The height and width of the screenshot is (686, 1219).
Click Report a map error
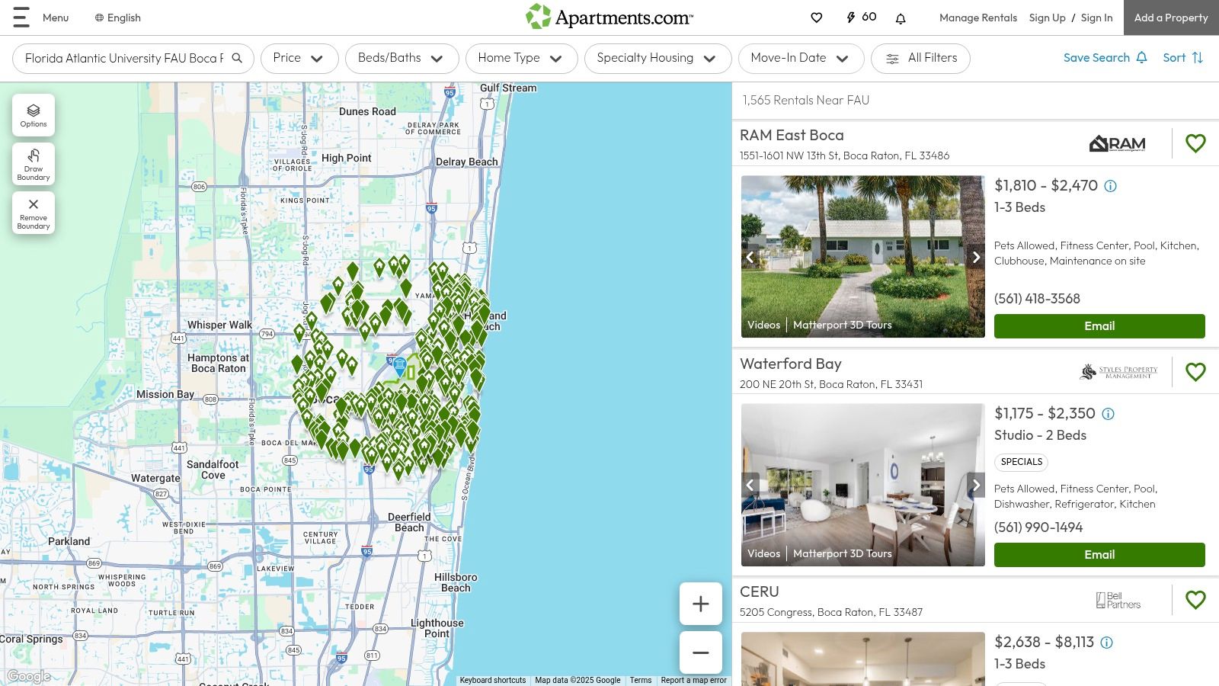click(693, 680)
